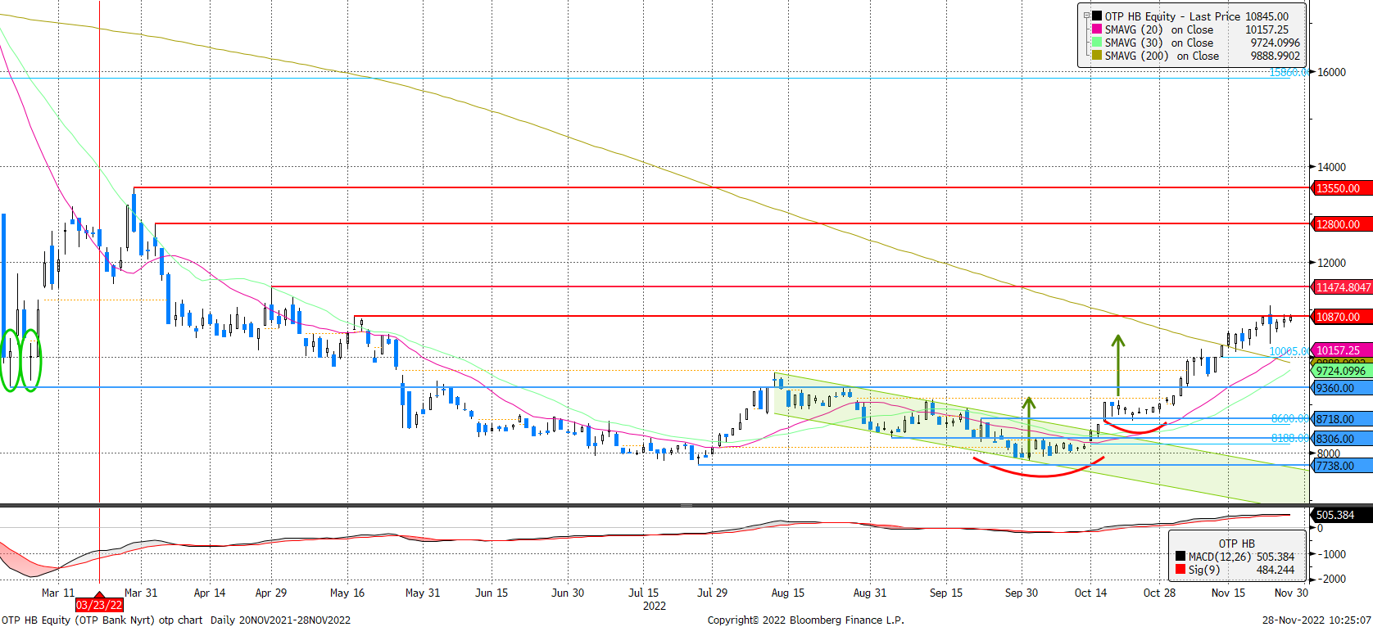Viewport: 1373px width, 627px height.
Task: Click the 14000 price axis label
Action: coord(1331,167)
